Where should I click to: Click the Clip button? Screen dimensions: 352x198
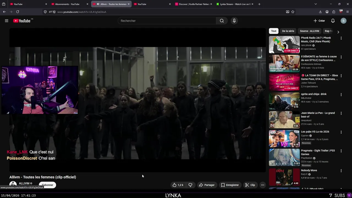[250, 185]
